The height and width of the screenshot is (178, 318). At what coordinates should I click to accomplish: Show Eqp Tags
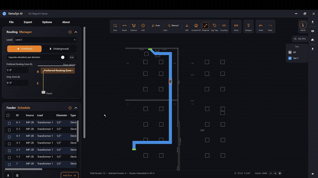pyautogui.click(x=214, y=27)
